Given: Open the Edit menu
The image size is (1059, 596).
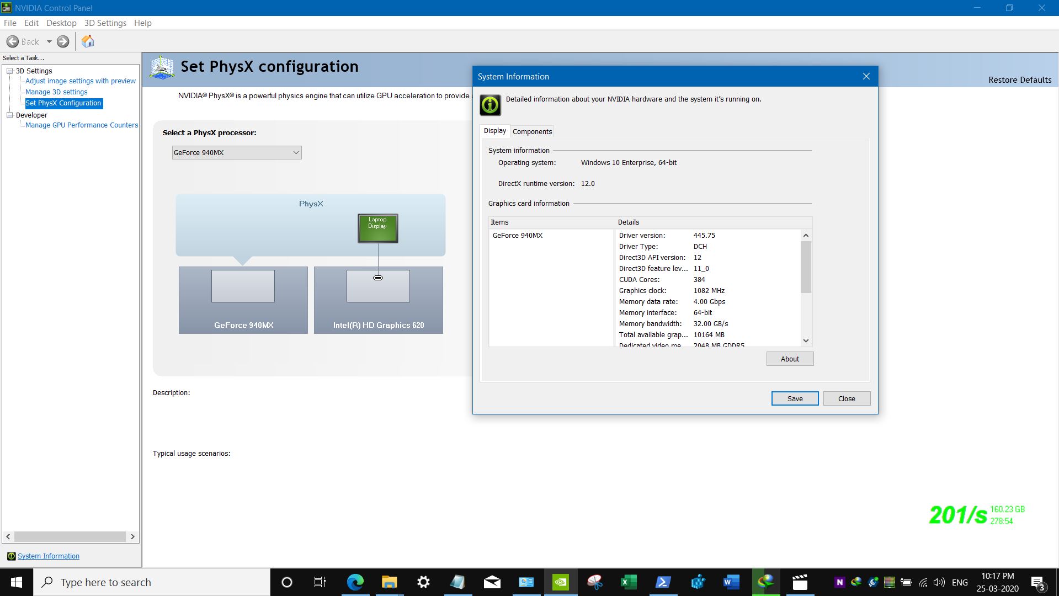Looking at the screenshot, I should point(31,23).
